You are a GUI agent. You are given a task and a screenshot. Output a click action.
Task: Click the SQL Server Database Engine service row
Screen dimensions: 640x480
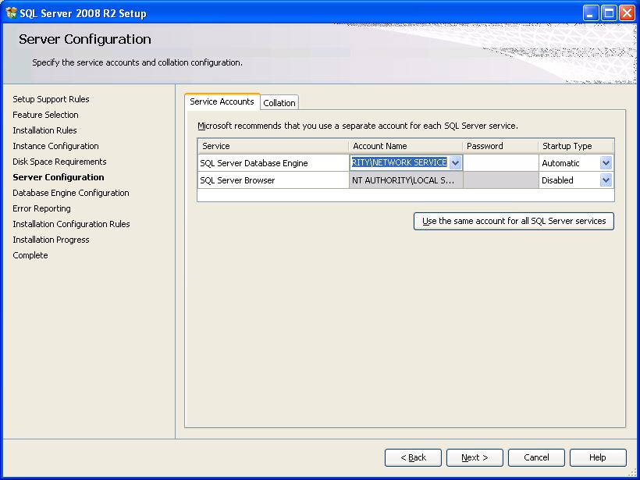point(254,163)
